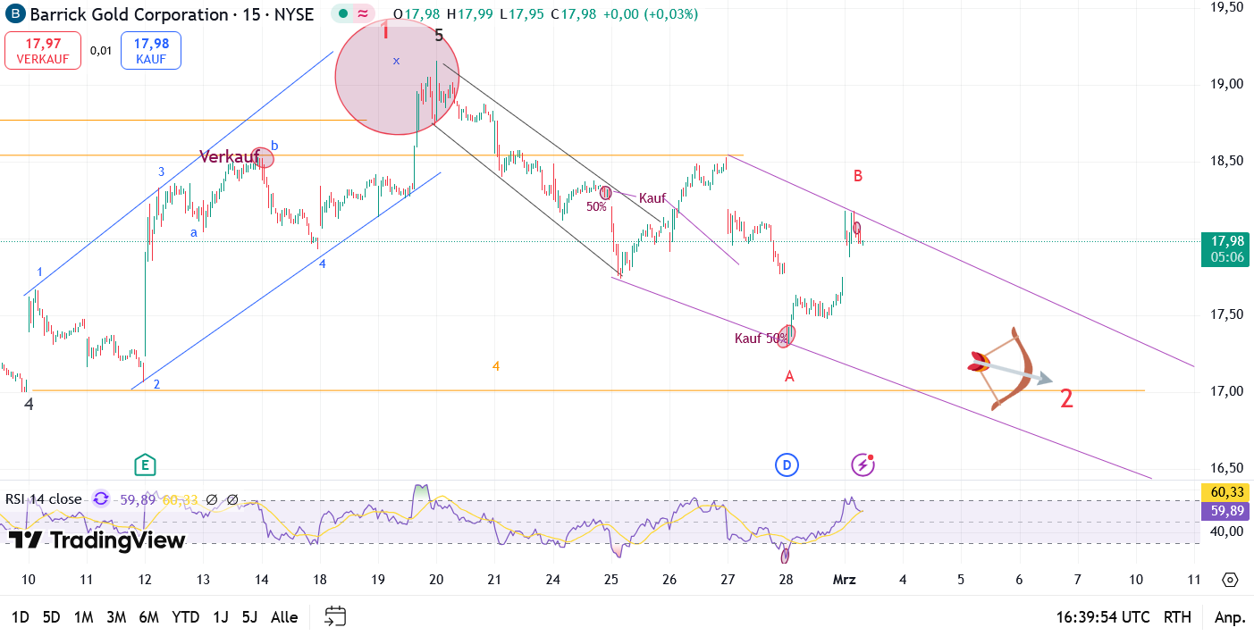This screenshot has width=1254, height=636.
Task: Click the pink approximate-data indicator icon
Action: tap(363, 14)
